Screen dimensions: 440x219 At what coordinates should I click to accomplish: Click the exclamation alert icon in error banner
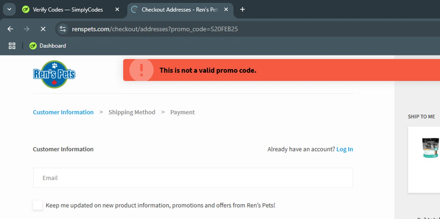pos(141,70)
